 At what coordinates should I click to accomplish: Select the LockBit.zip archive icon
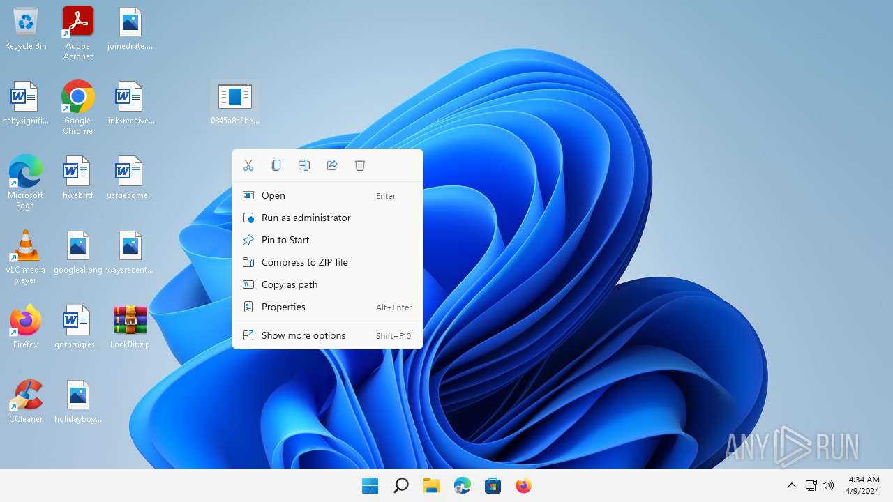(130, 328)
